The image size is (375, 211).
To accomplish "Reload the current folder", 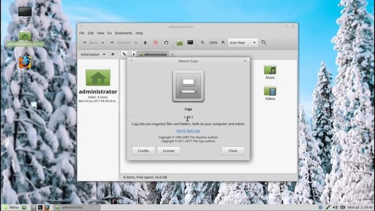I will (x=166, y=43).
